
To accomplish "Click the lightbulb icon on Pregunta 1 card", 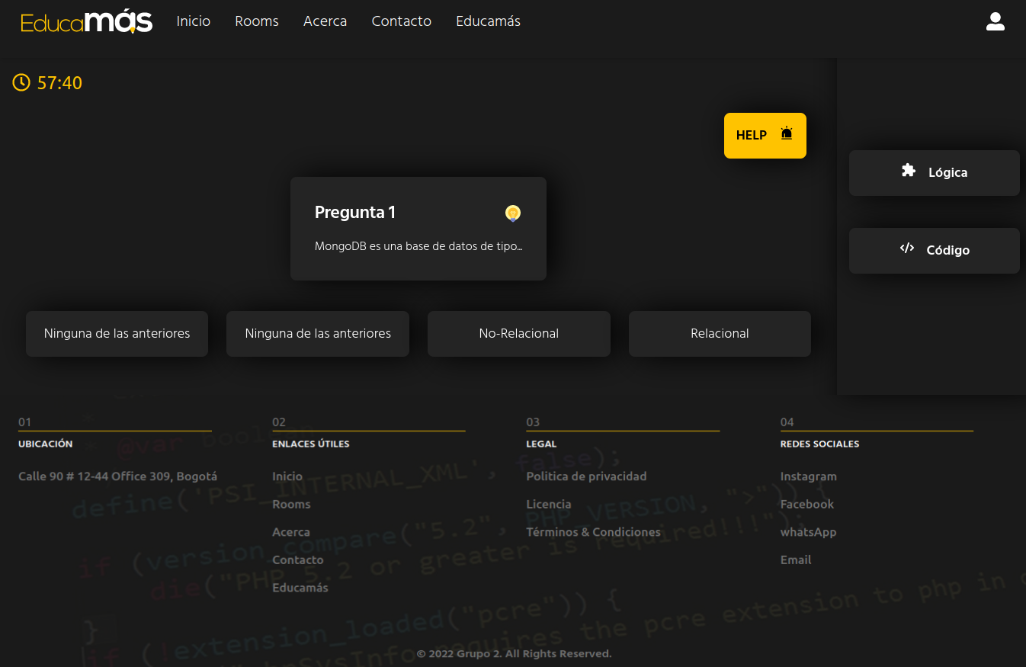I will click(513, 213).
